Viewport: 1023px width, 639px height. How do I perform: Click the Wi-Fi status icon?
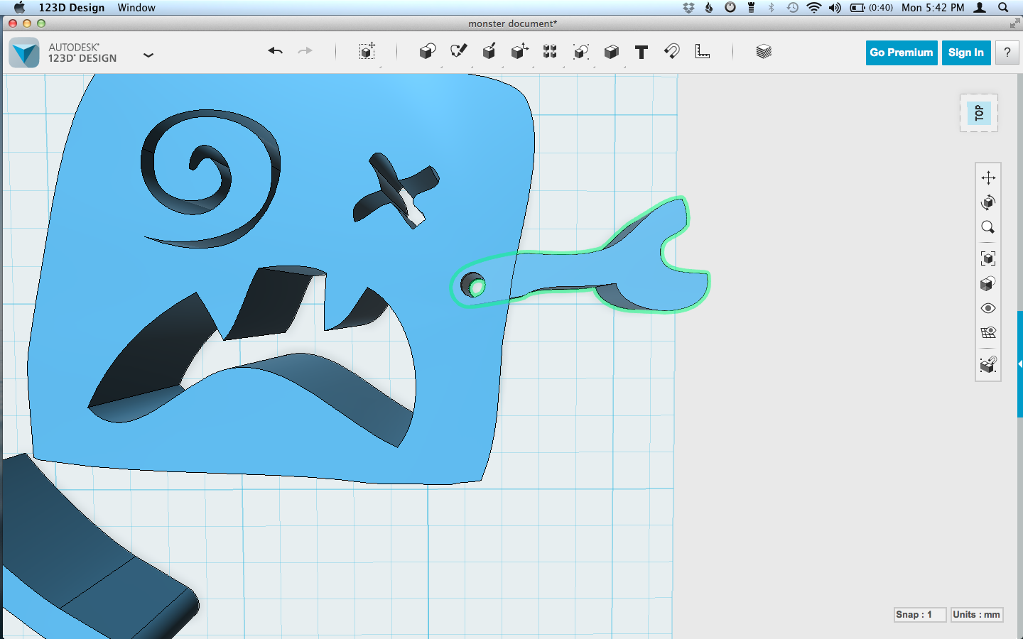814,8
